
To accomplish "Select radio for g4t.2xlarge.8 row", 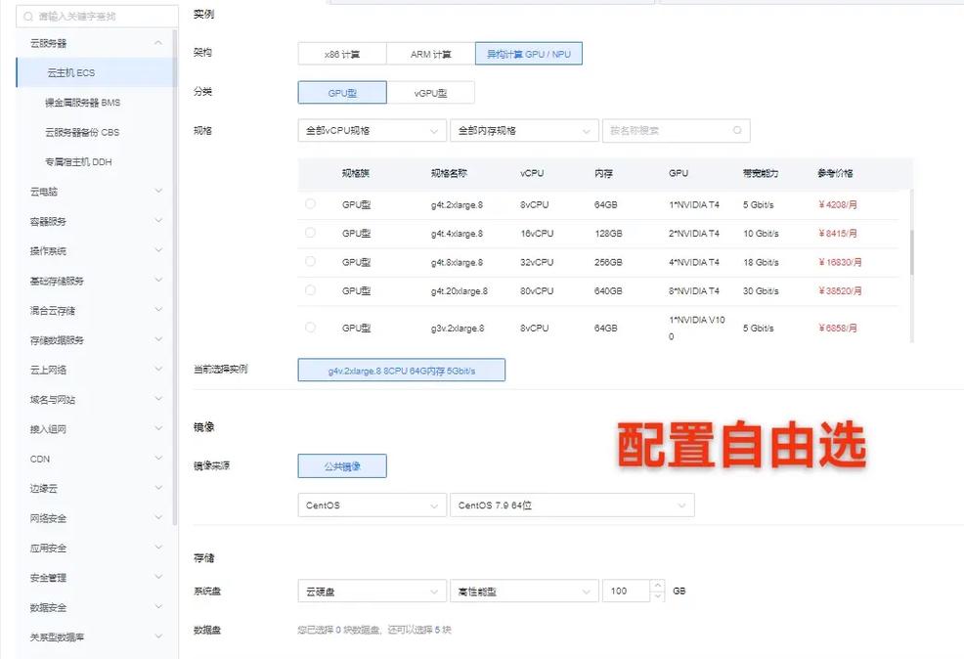I will [x=311, y=204].
